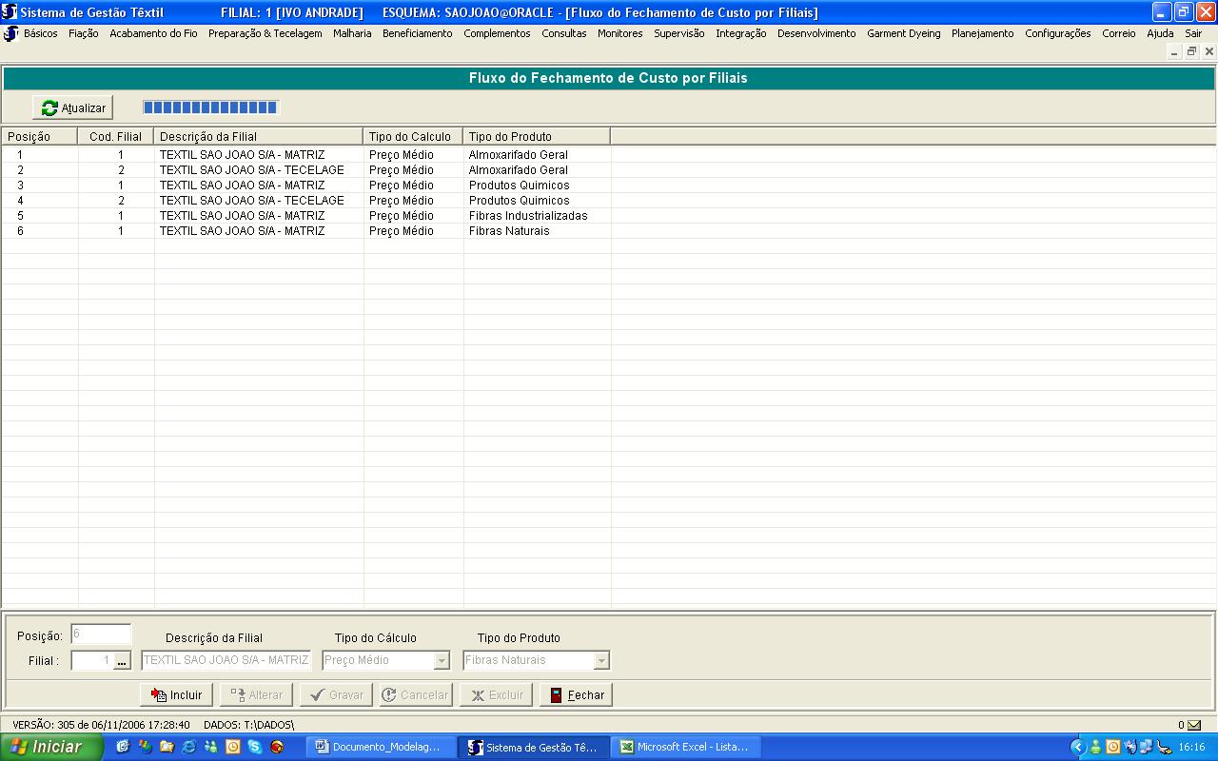The width and height of the screenshot is (1218, 761).
Task: Expand the Tipo do Cálculo dropdown
Action: (x=442, y=660)
